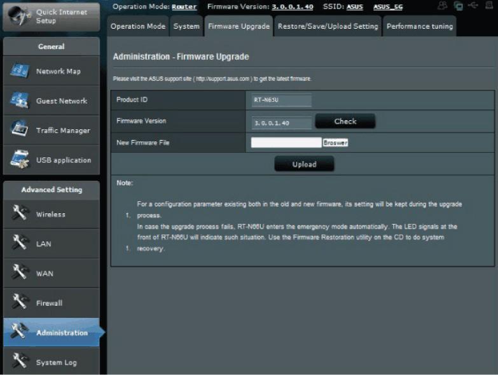The image size is (498, 375).
Task: Click the Advanced Setting section header
Action: click(x=52, y=190)
